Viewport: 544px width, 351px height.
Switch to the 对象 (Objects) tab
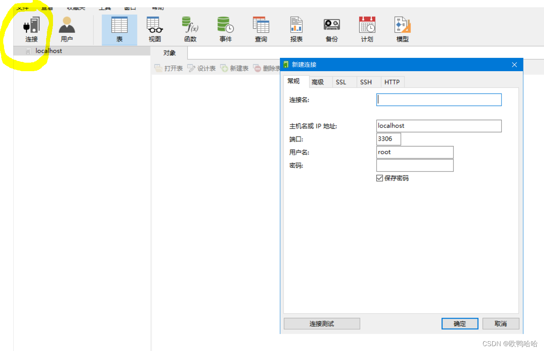169,53
